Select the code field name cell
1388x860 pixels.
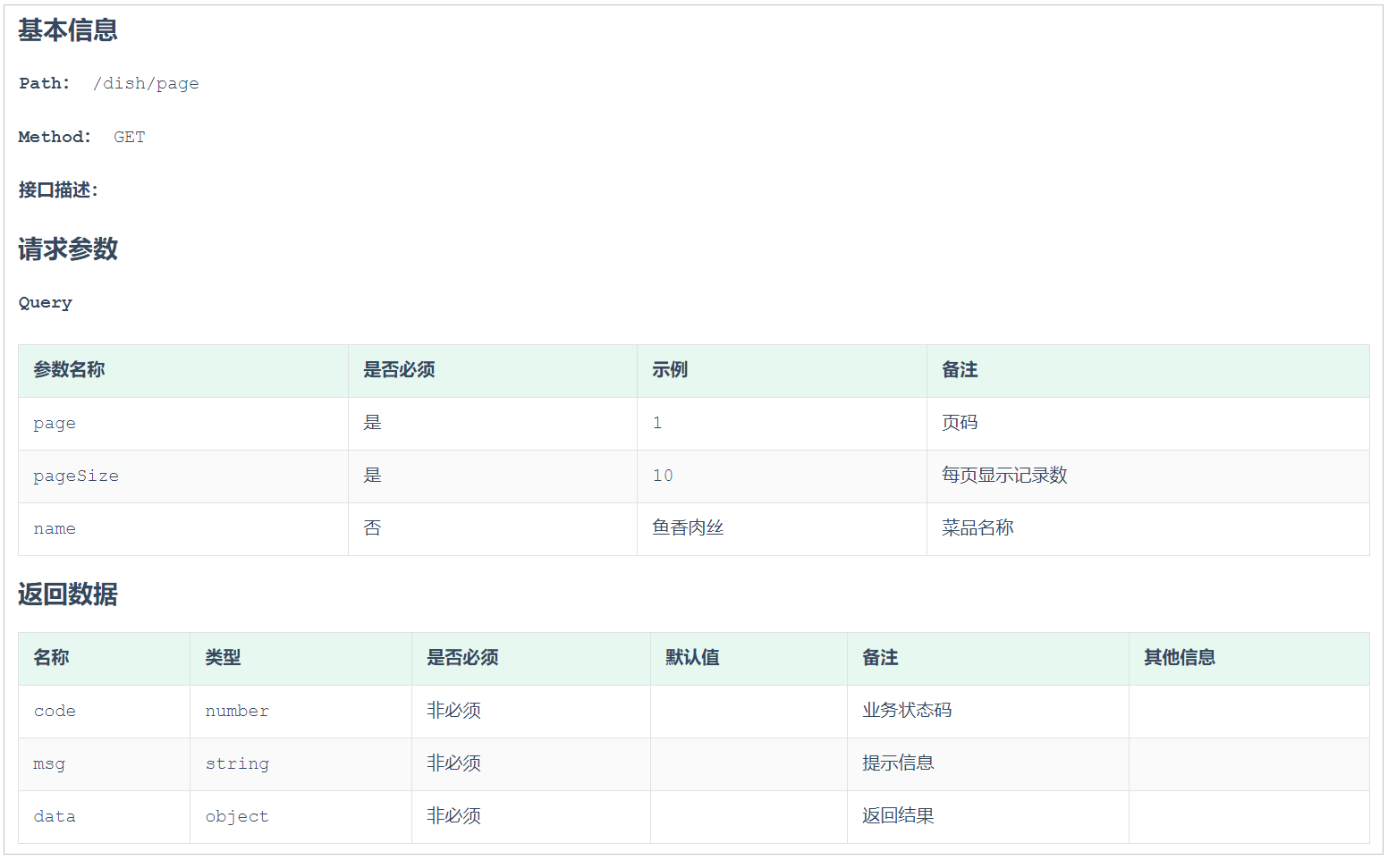pos(55,712)
